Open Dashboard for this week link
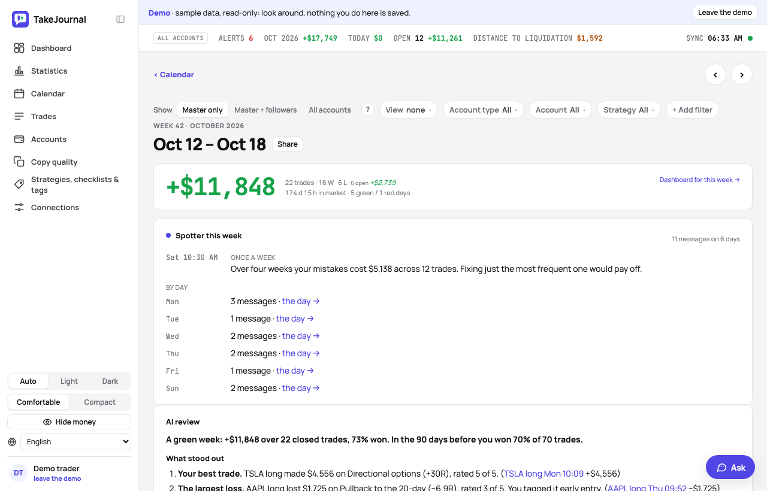This screenshot has height=491, width=767. 700,180
